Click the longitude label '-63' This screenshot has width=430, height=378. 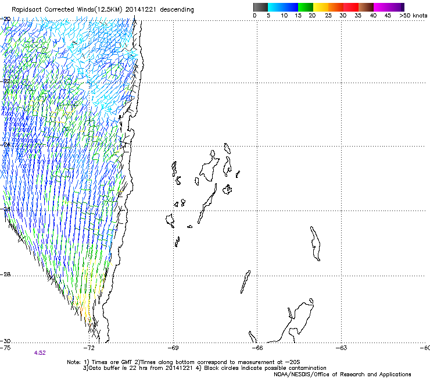pyautogui.click(x=342, y=348)
